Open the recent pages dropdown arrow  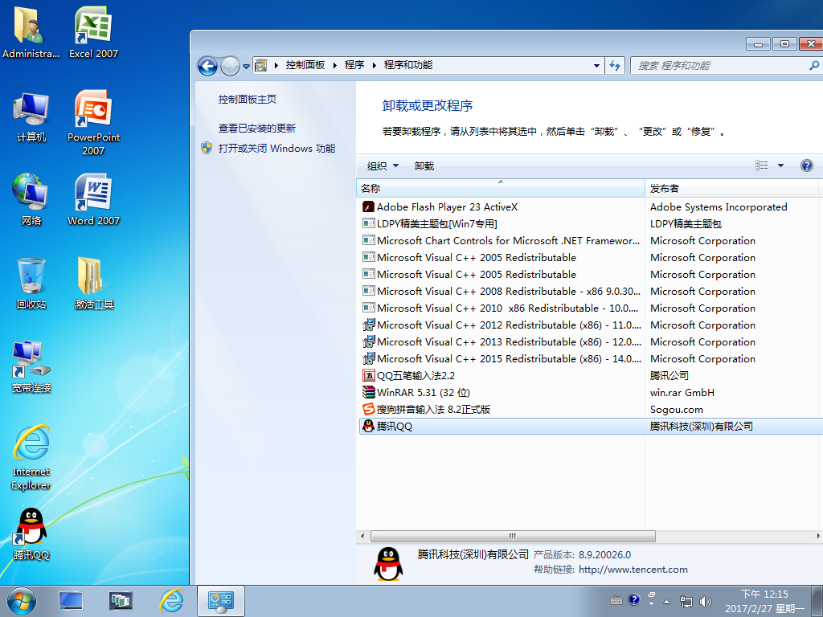(x=246, y=67)
